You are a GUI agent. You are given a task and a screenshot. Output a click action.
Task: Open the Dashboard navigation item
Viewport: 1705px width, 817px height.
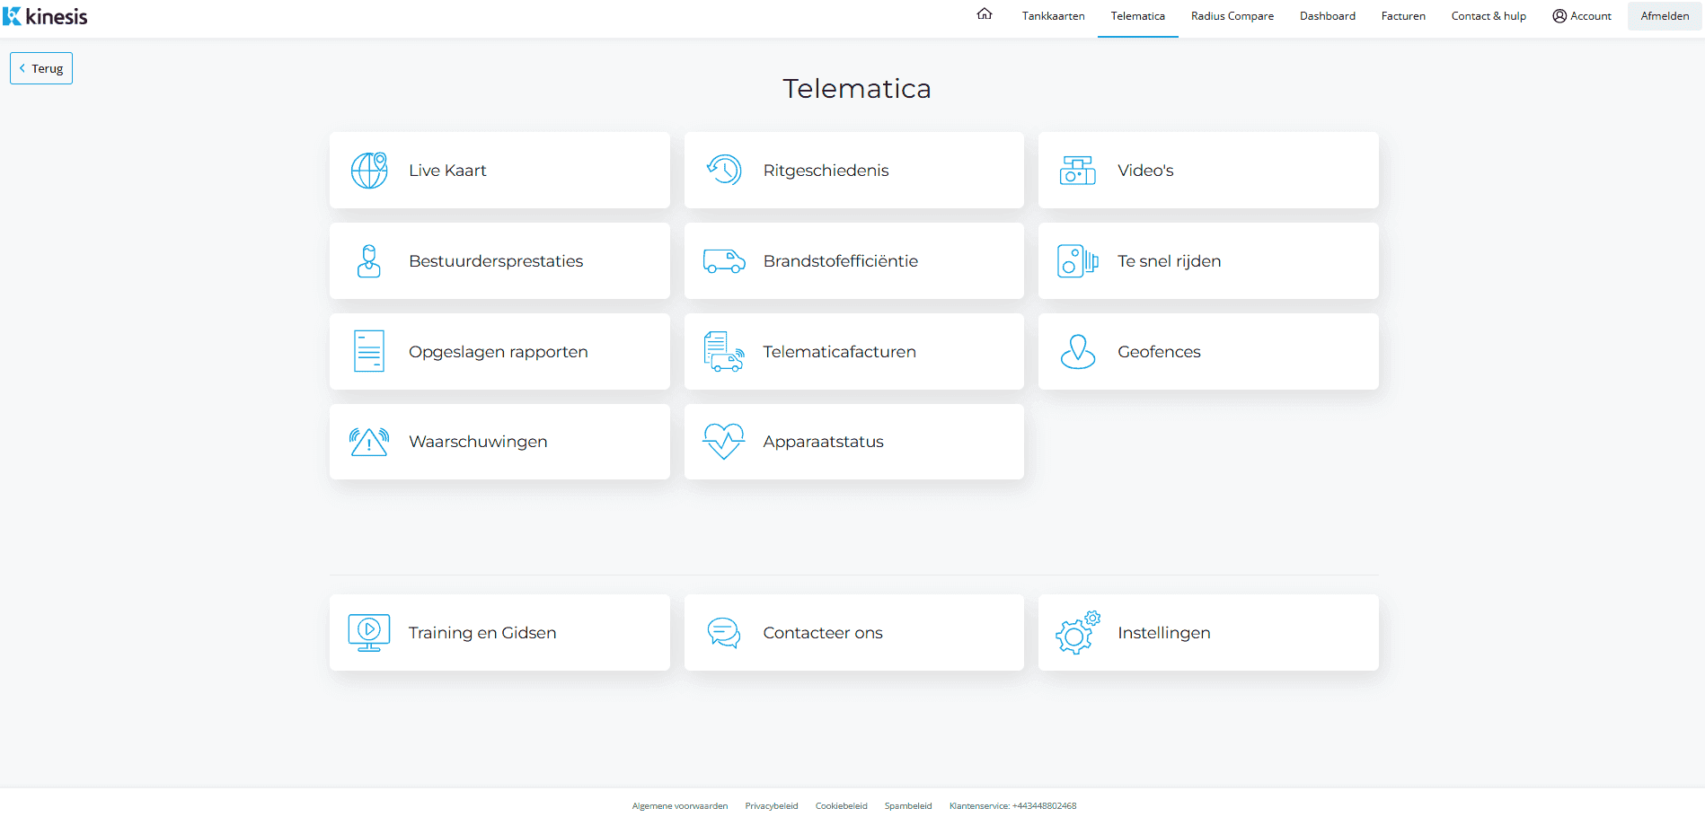coord(1327,16)
